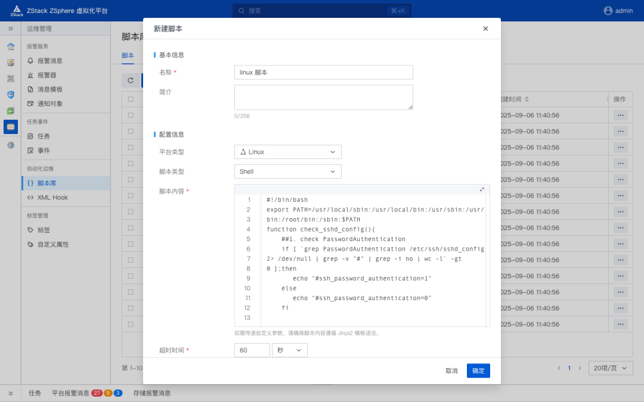Open the 20项/页 page size dropdown
The image size is (644, 402).
(x=611, y=368)
